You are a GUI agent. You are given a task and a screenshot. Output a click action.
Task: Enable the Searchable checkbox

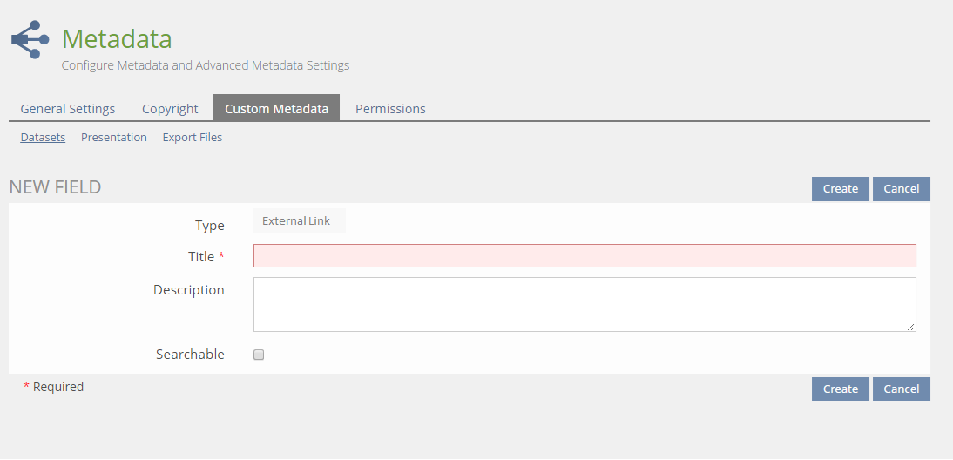click(x=259, y=355)
